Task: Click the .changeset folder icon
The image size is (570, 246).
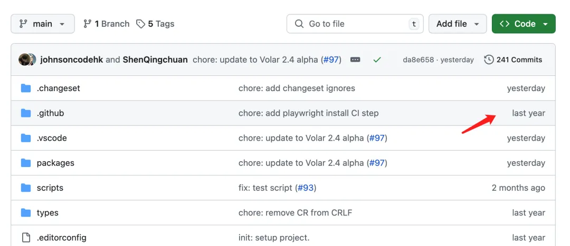Action: 26,88
